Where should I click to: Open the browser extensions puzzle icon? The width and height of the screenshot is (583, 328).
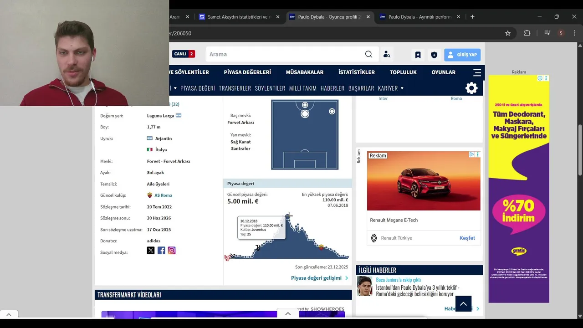pos(527,33)
